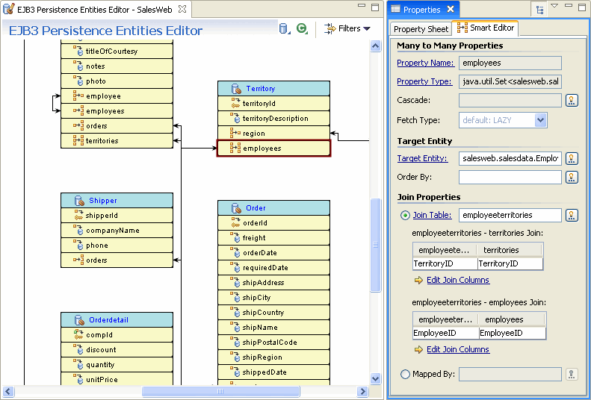Click the Join Table lightbulb assist button

572,215
